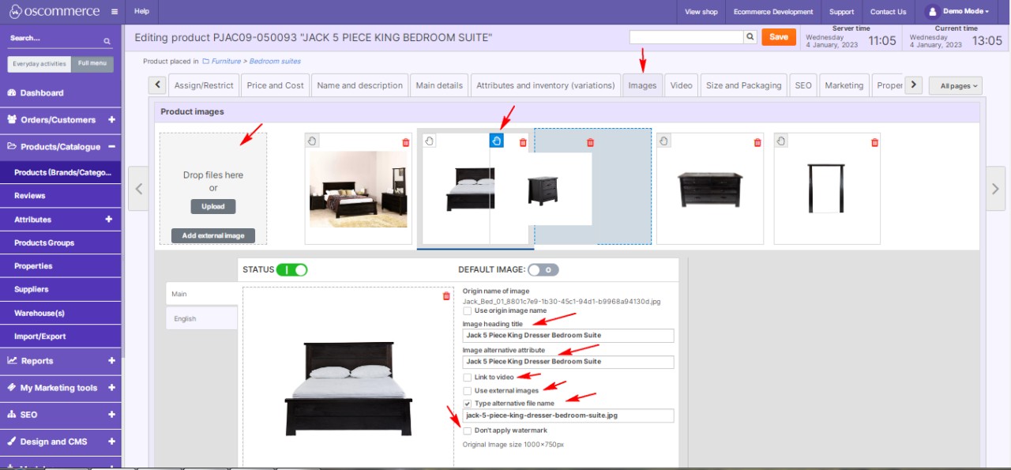Expand My Marketing tools menu
The width and height of the screenshot is (1011, 470).
111,388
